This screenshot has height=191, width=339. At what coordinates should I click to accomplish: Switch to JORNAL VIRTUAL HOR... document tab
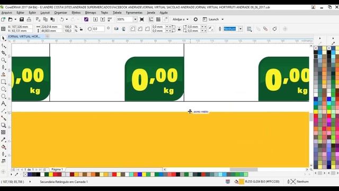(x=24, y=37)
